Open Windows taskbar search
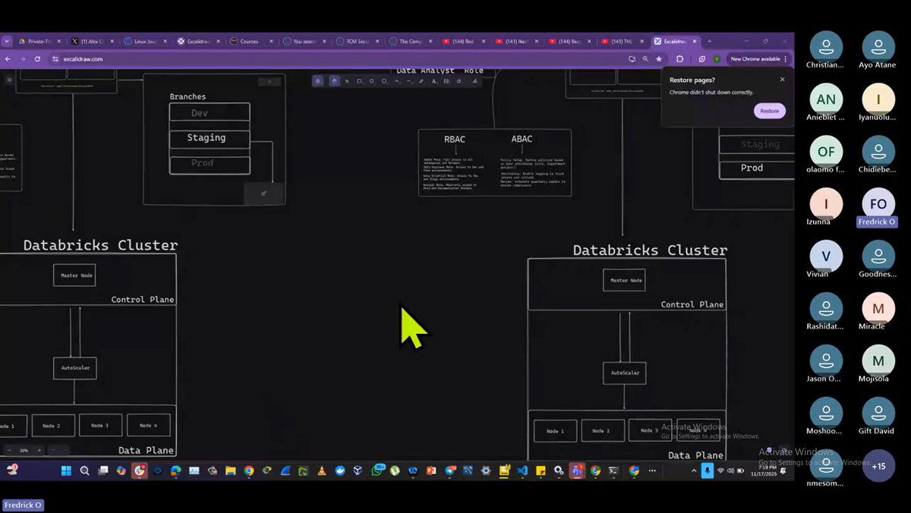Viewport: 911px width, 513px height. pos(85,471)
